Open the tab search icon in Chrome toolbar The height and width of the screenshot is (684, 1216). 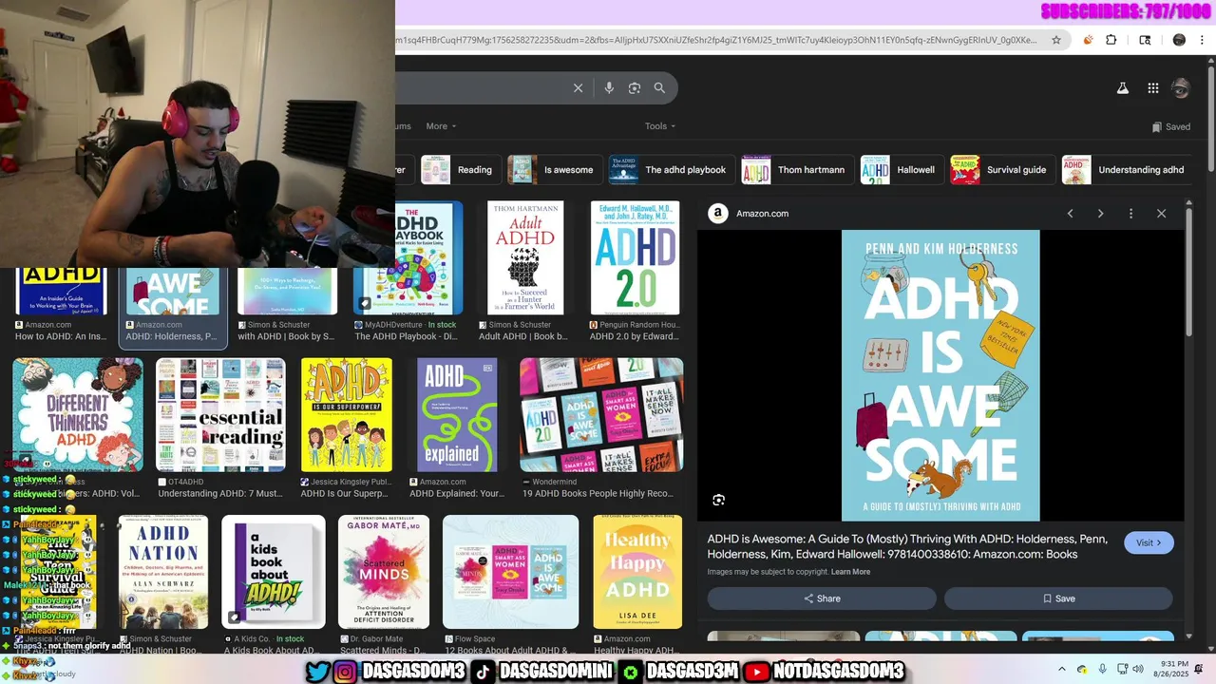[1145, 40]
